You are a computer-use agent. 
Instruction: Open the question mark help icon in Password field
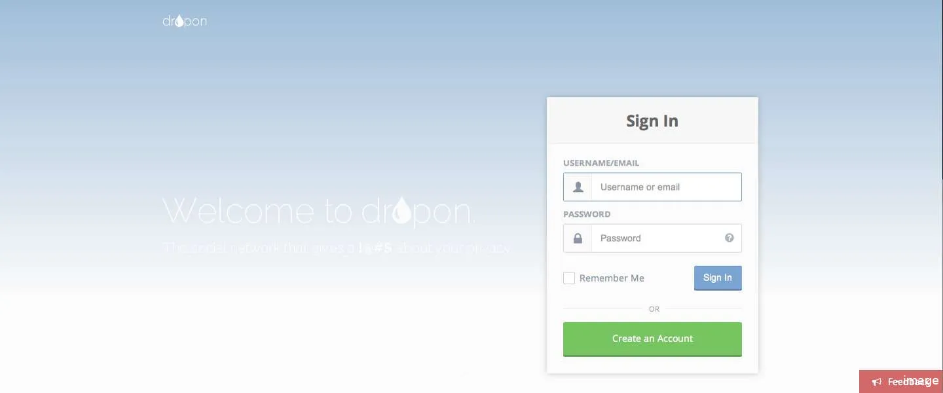click(730, 238)
